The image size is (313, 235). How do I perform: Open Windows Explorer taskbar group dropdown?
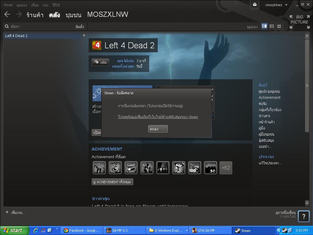(187, 231)
